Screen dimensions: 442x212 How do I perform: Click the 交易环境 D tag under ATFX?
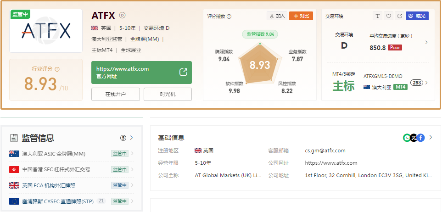coord(157,28)
